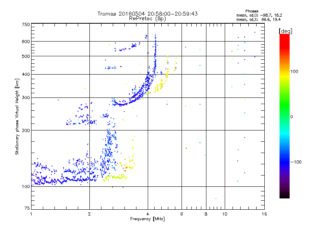Click the y-axis tick label '300'
The height and width of the screenshot is (233, 311).
click(26, 97)
